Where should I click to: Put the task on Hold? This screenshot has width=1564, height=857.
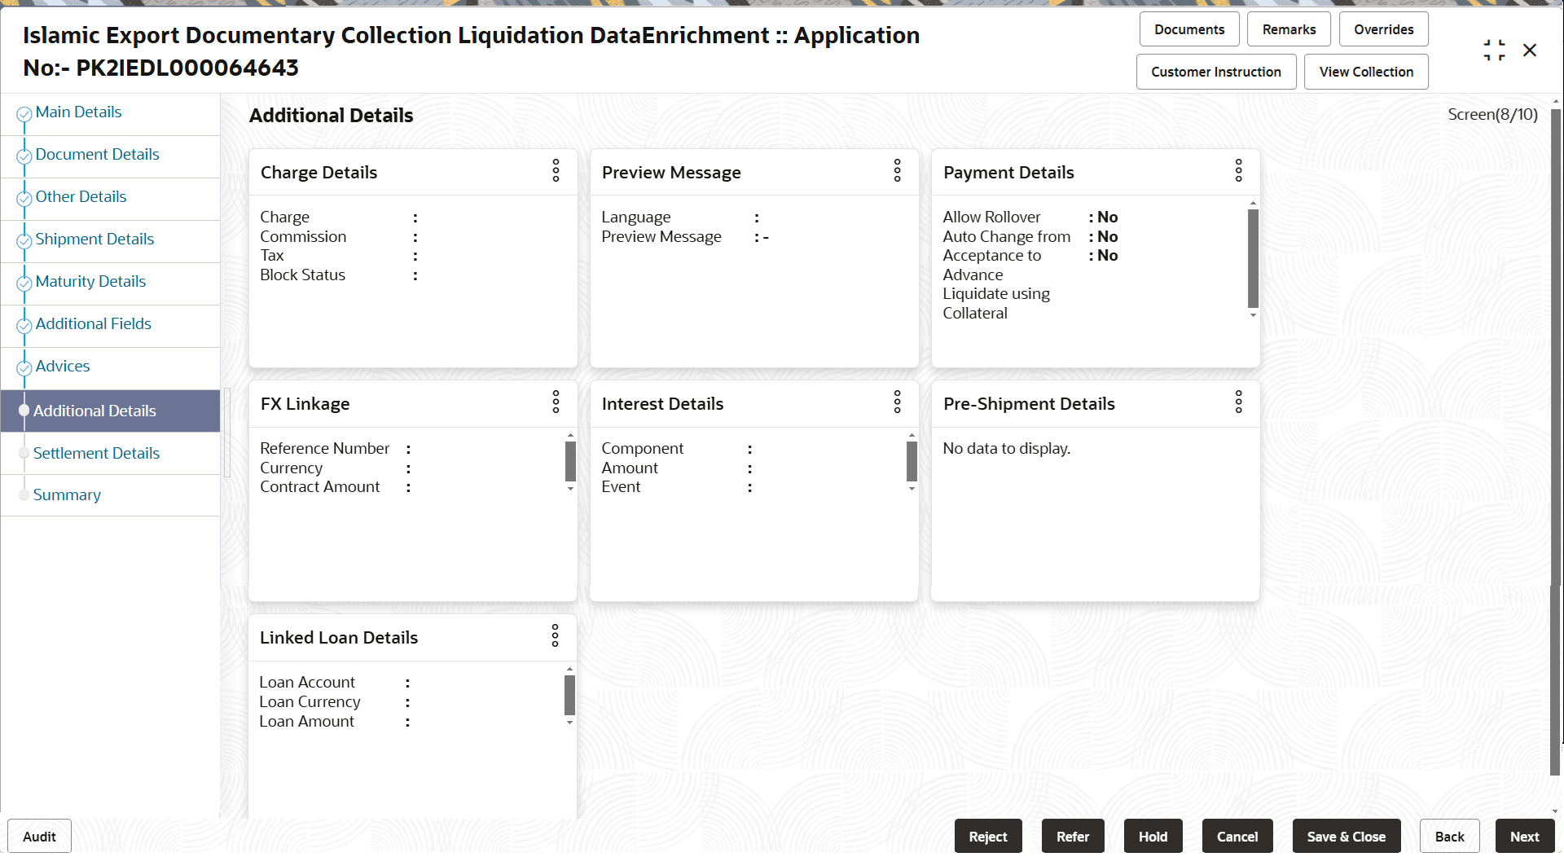click(1153, 837)
